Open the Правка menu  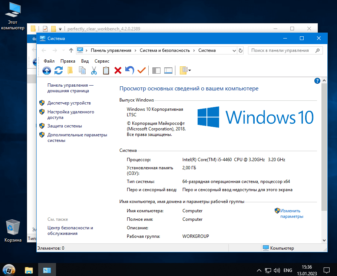pos(68,61)
